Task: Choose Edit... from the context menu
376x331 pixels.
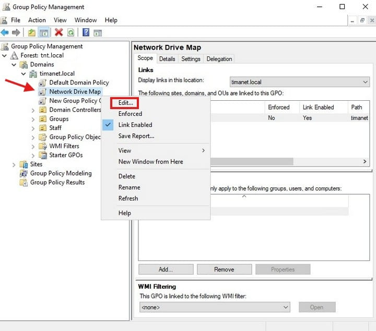Action: click(x=125, y=103)
